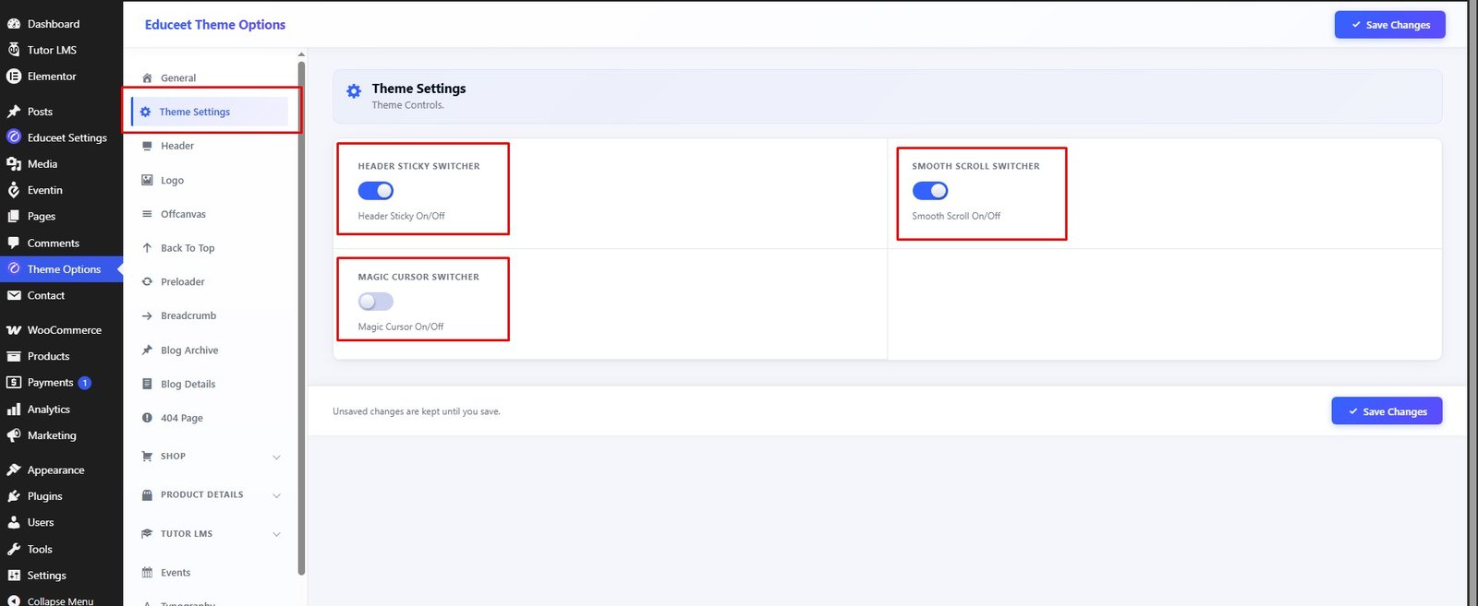The width and height of the screenshot is (1478, 606).
Task: Open the Events options tab
Action: click(x=210, y=573)
